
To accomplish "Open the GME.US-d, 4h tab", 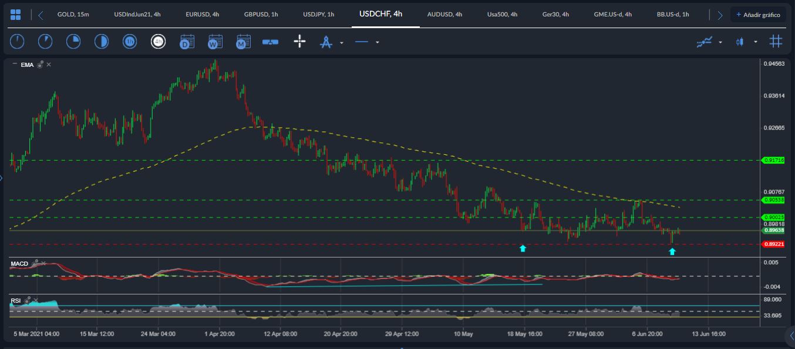I will click(613, 14).
